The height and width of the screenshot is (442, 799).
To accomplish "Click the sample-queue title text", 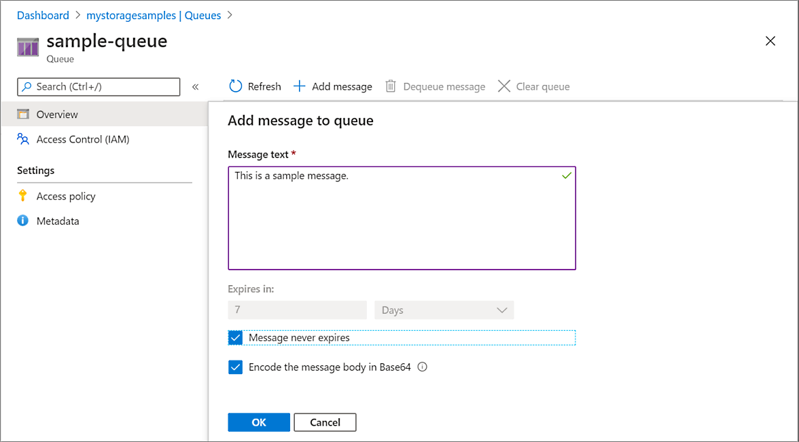I will tap(107, 40).
